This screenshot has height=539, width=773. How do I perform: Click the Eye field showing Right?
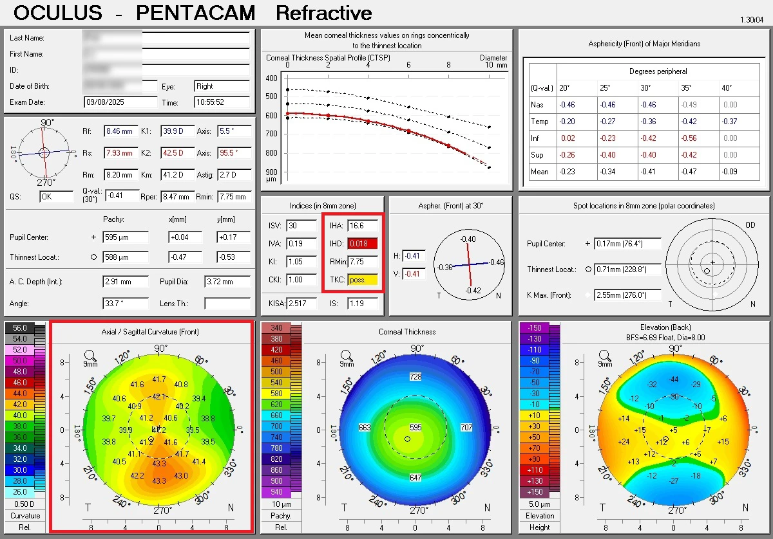pos(222,86)
